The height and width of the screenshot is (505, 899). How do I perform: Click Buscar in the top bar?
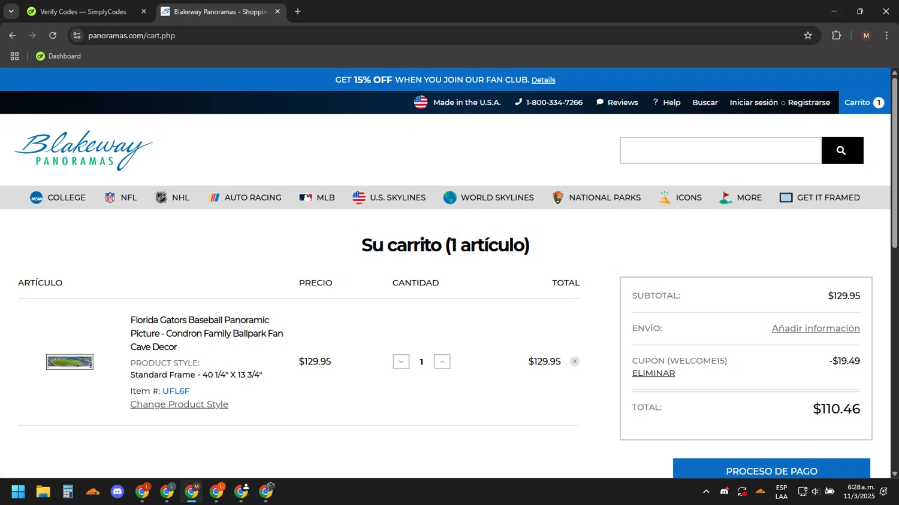(x=705, y=102)
